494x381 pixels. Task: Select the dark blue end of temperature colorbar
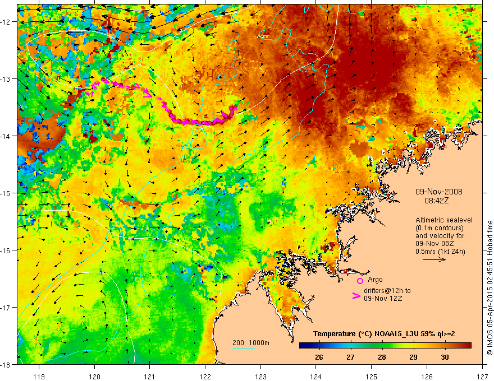point(304,346)
